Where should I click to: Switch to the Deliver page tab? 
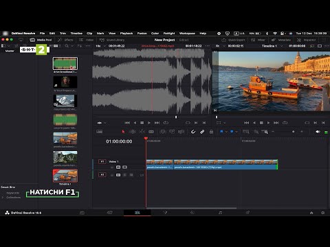pyautogui.click(x=247, y=213)
